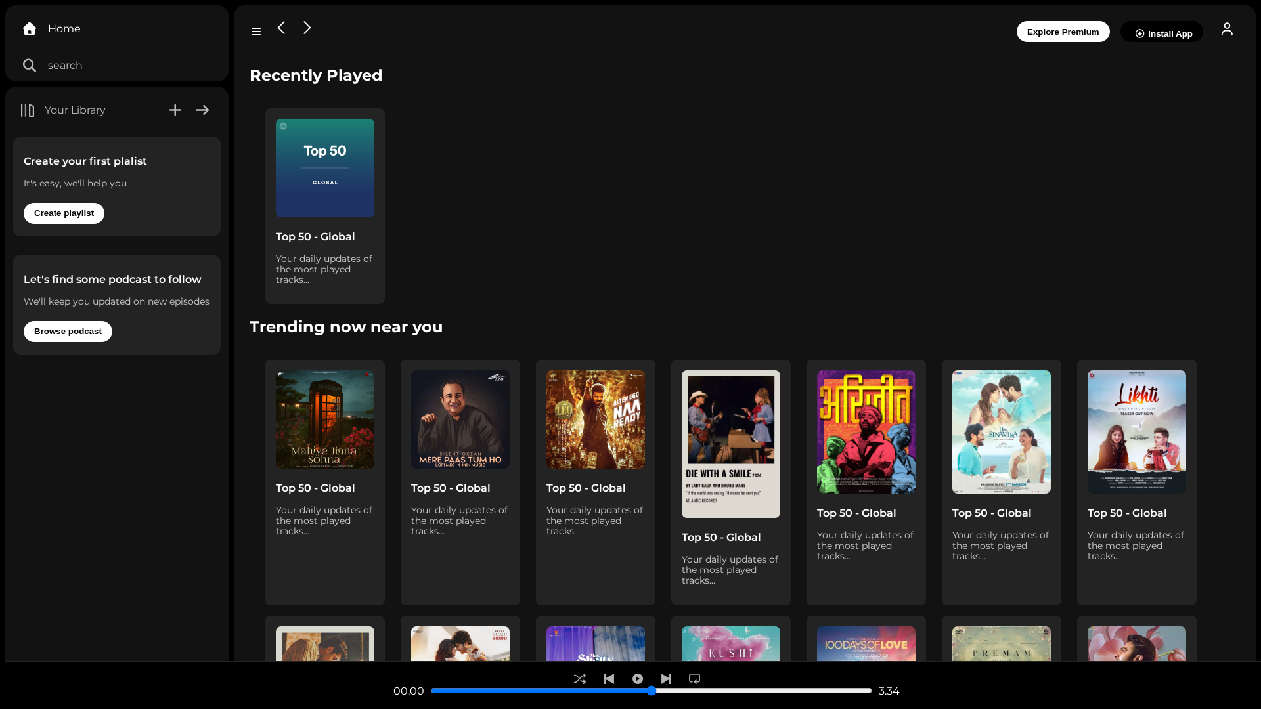Viewport: 1261px width, 709px height.
Task: Go forward with the right chevron
Action: pyautogui.click(x=307, y=28)
